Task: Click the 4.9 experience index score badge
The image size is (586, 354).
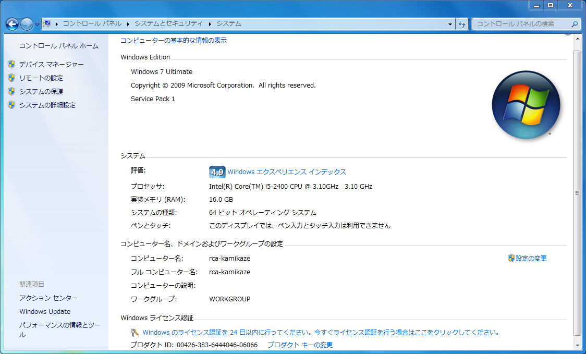Action: click(x=217, y=172)
